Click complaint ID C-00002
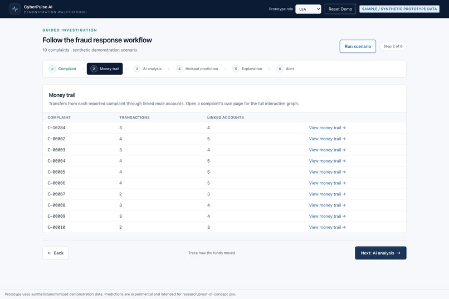 pos(56,139)
